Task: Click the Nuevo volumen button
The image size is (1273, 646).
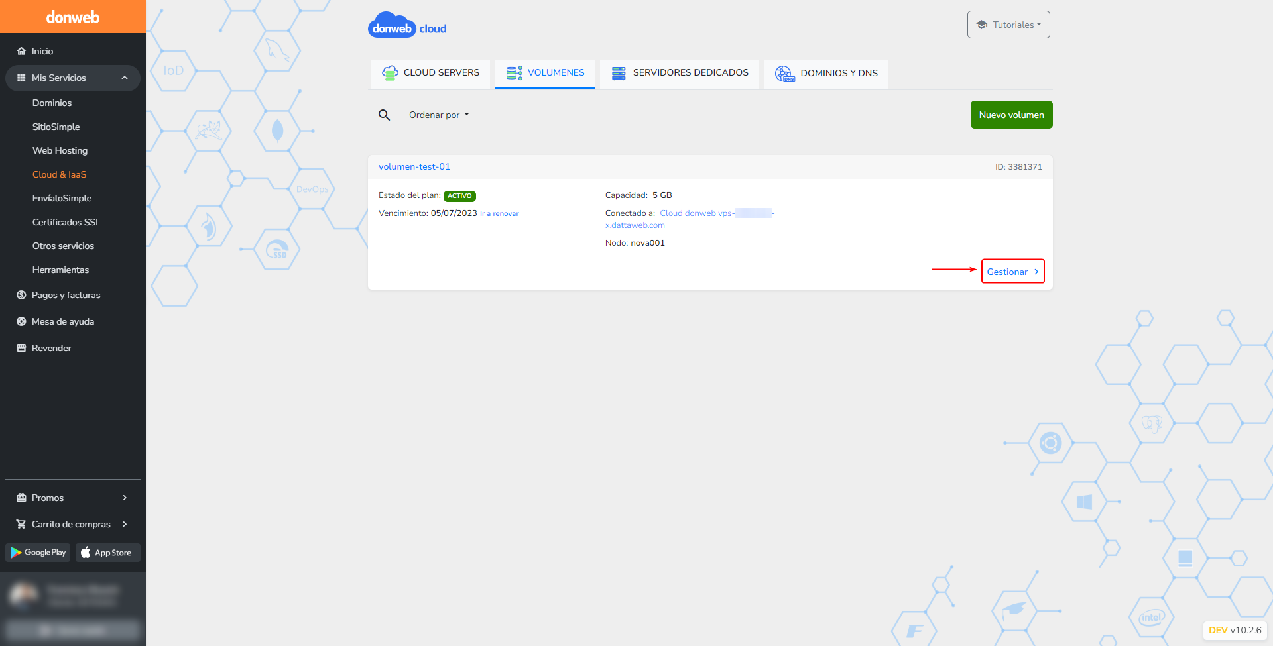Action: 1012,115
